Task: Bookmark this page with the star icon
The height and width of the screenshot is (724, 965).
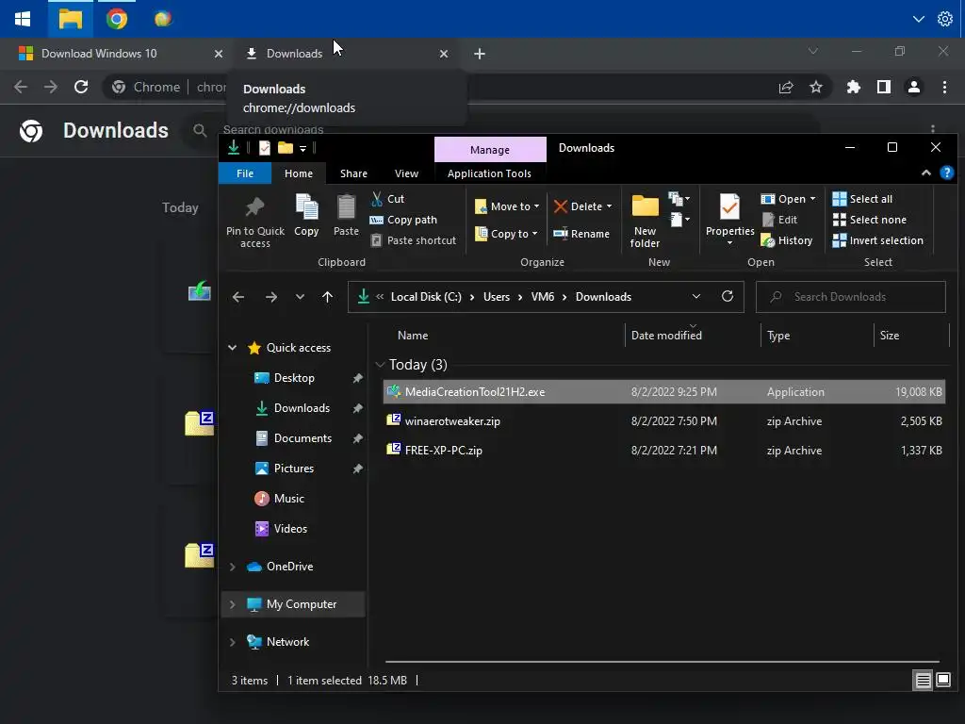Action: pos(816,88)
